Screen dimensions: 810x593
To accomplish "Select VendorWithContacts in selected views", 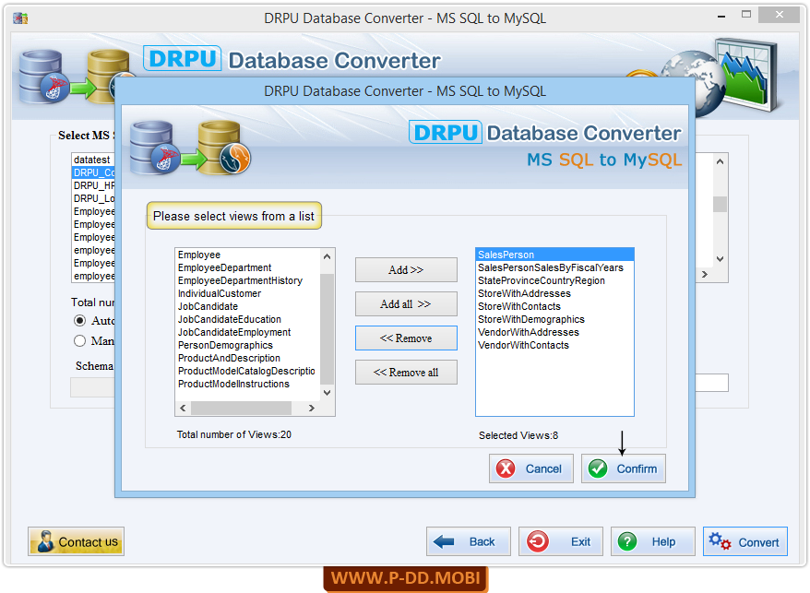I will point(554,345).
